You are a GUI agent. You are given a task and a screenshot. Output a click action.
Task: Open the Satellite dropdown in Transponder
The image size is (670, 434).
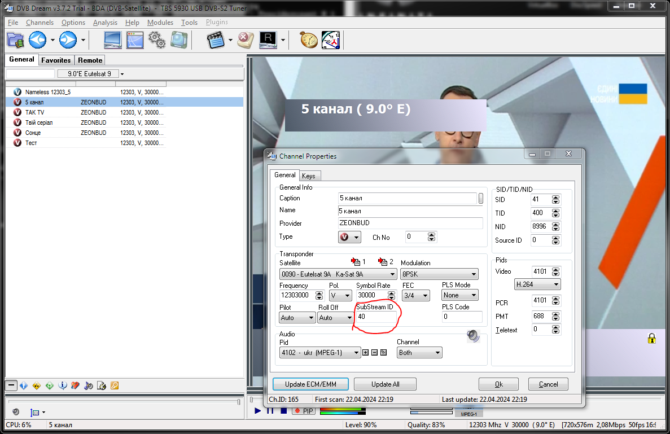point(338,274)
